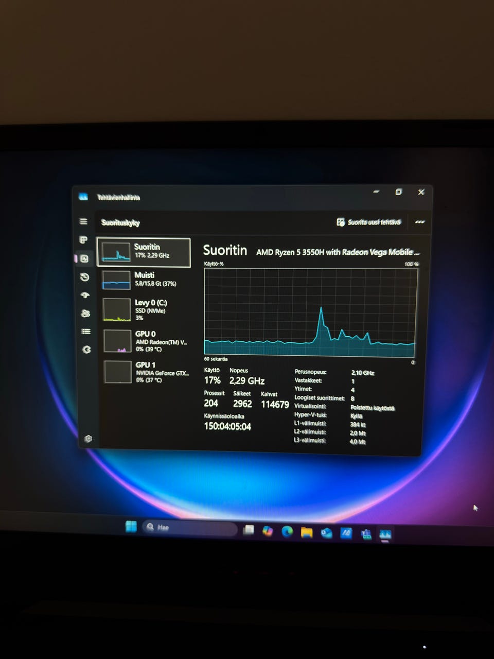Click the Säikeet value 2962
The image size is (494, 659).
pos(242,404)
